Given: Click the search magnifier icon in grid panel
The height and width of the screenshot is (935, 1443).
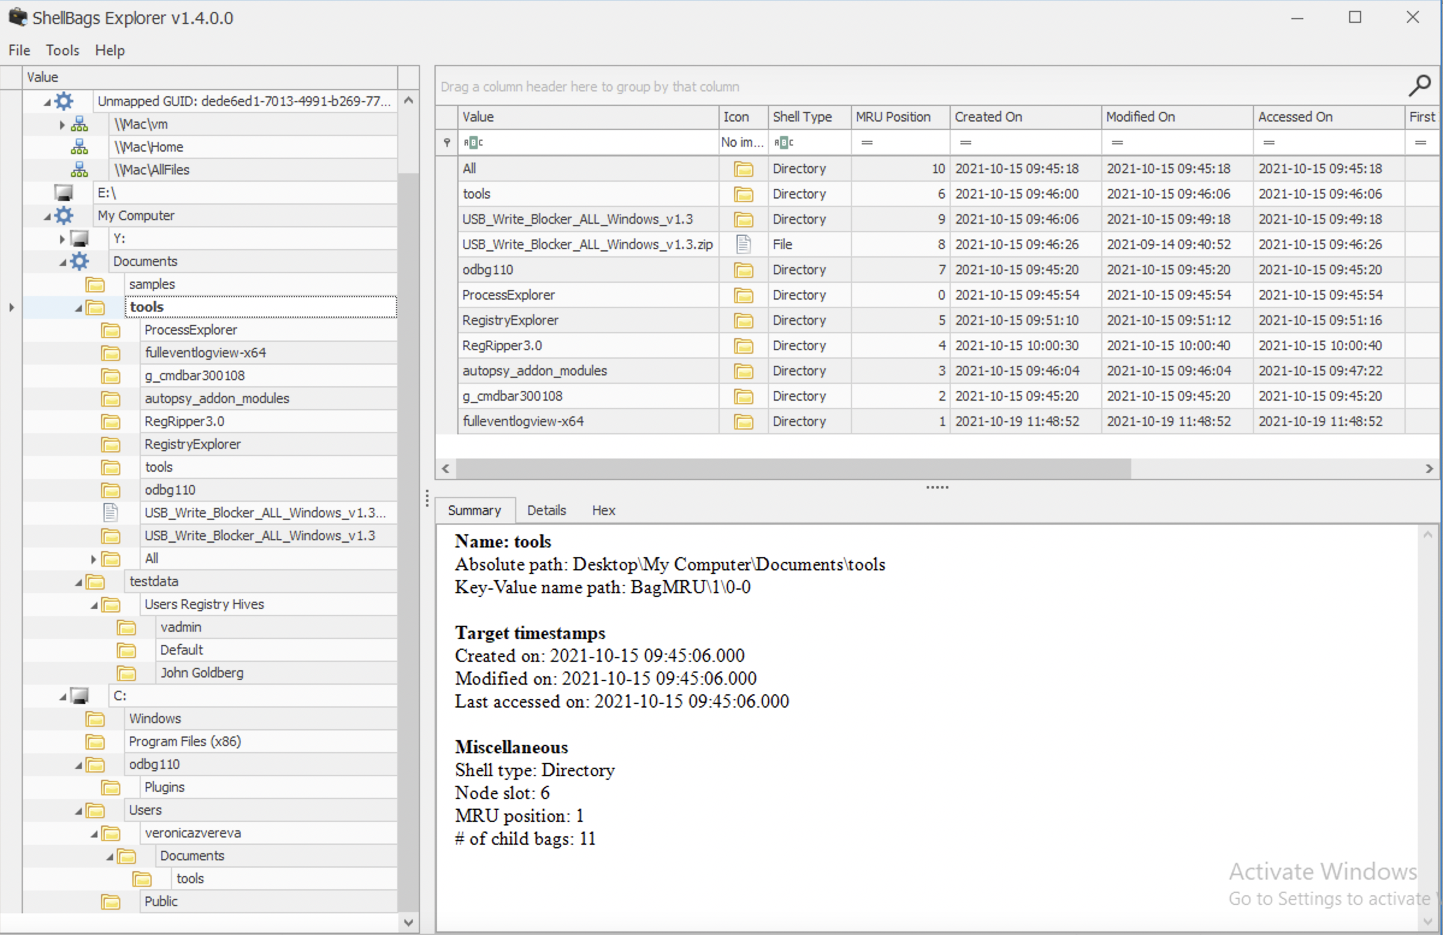Looking at the screenshot, I should tap(1420, 86).
